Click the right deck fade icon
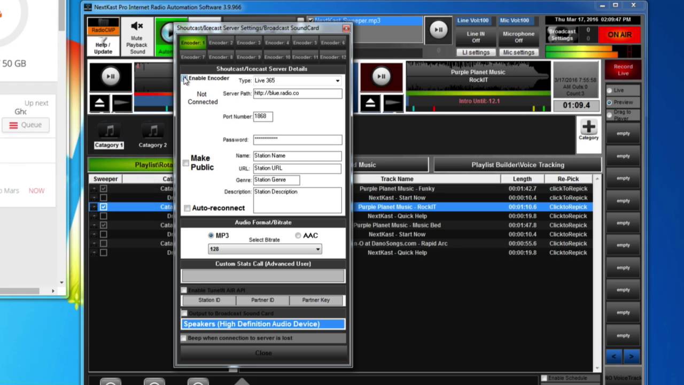This screenshot has height=385, width=684. [x=392, y=102]
